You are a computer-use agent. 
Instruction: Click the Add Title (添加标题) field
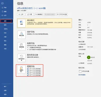(89, 33)
